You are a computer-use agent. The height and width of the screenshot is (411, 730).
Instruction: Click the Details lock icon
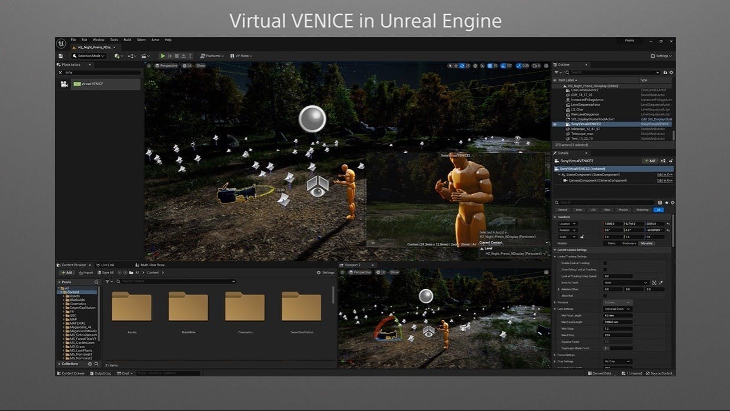pos(671,161)
